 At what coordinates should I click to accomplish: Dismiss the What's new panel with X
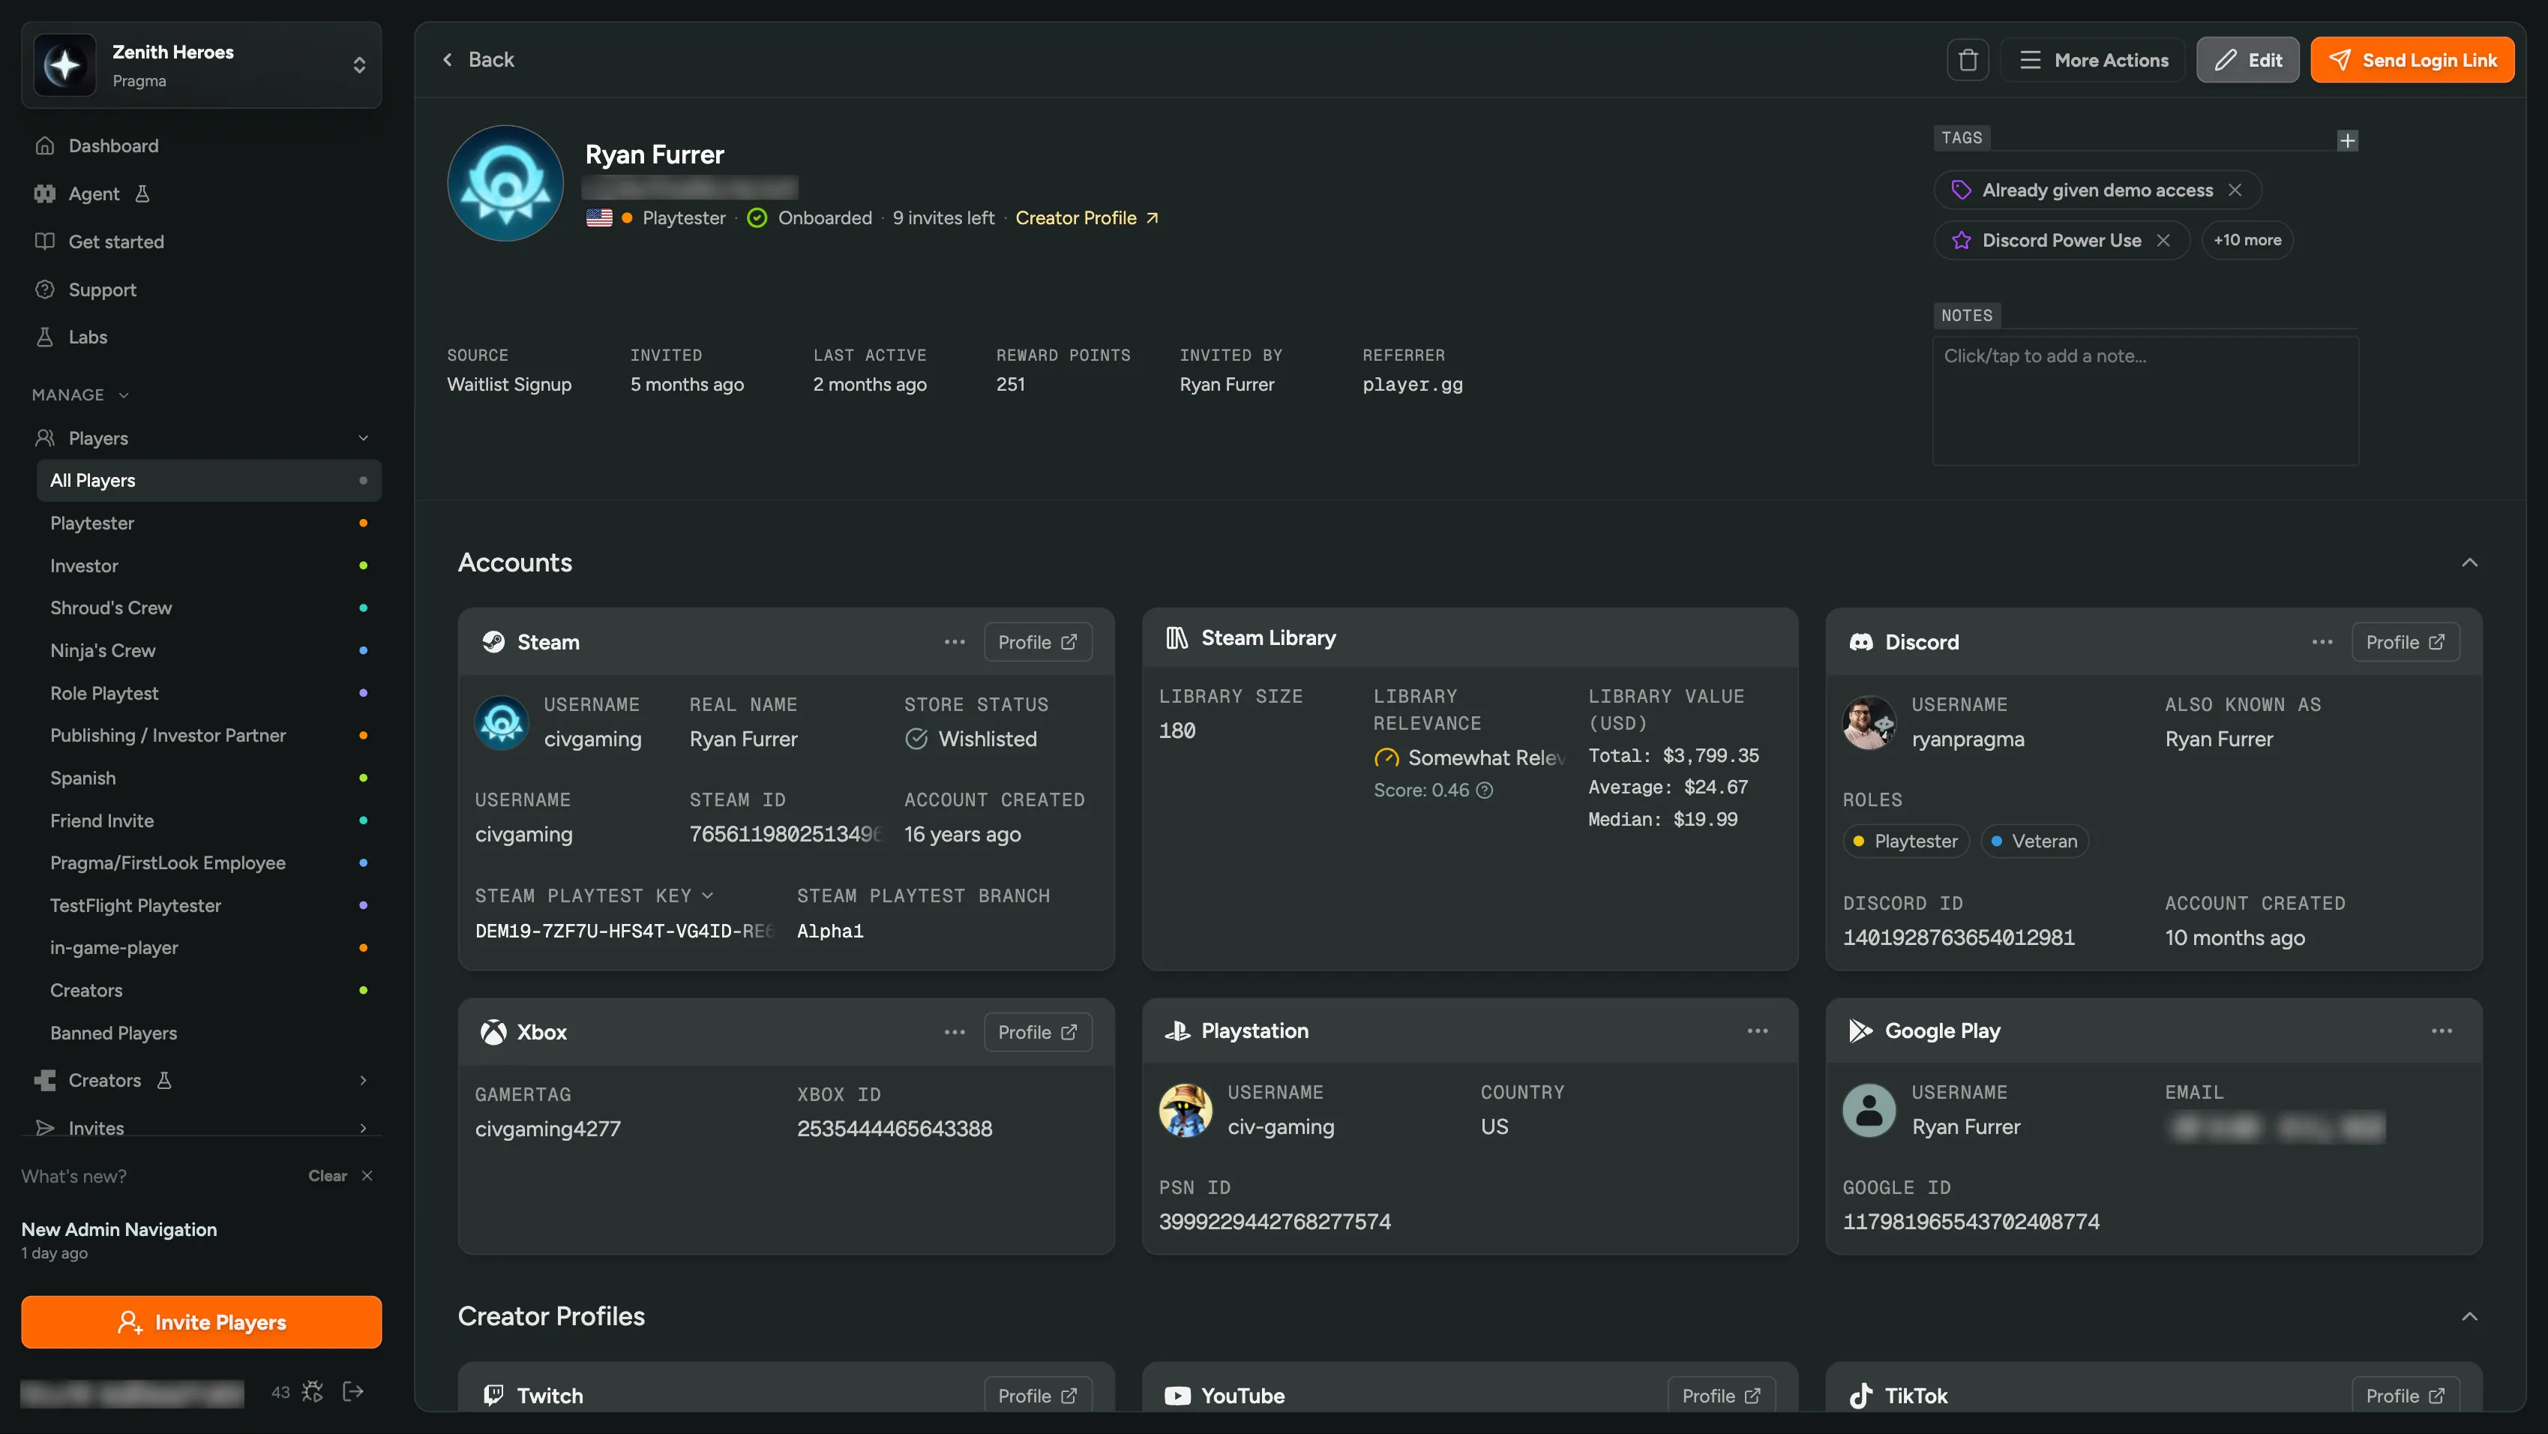click(x=367, y=1176)
